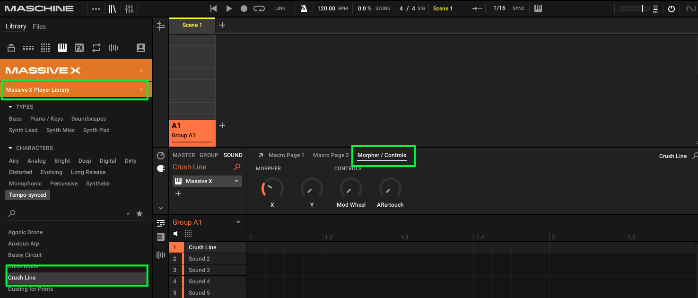This screenshot has width=698, height=298.
Task: Toggle the Browser library icon in header
Action: (112, 9)
